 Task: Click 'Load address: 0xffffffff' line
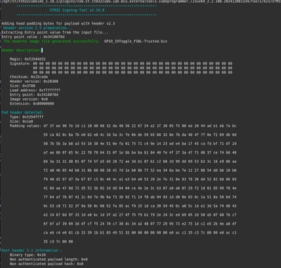[35, 90]
